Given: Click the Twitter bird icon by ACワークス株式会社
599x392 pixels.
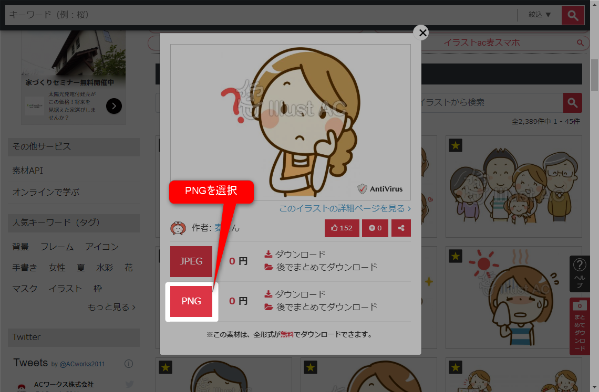Looking at the screenshot, I should 129,385.
